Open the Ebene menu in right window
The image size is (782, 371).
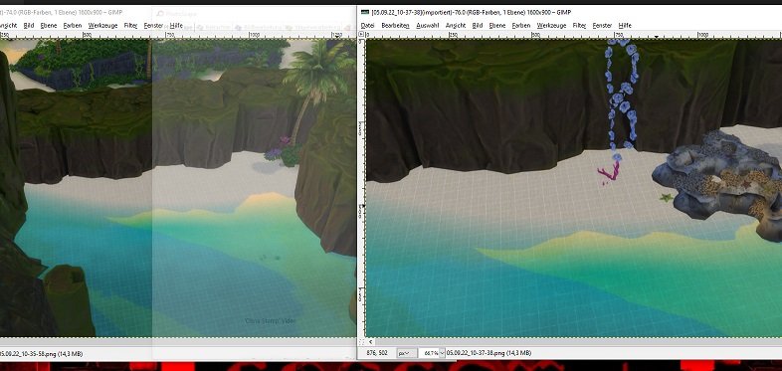(496, 26)
